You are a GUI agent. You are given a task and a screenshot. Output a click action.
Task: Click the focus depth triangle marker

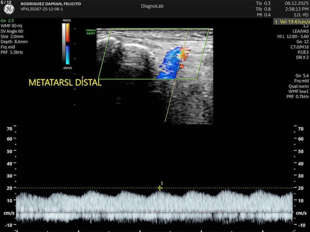click(x=83, y=77)
